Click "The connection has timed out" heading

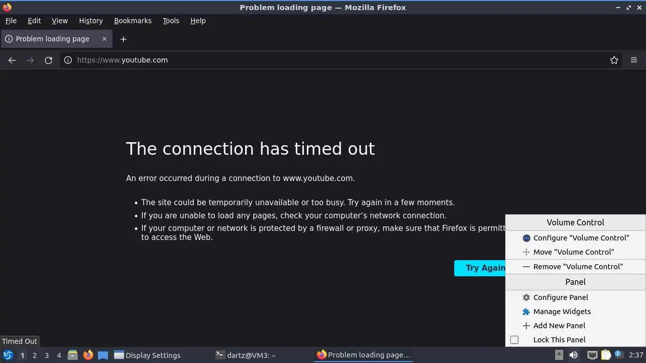pos(250,149)
